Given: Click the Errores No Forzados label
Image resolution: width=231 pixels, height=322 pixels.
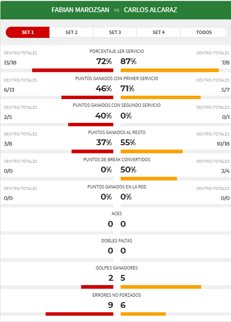Looking at the screenshot, I should [x=117, y=295].
